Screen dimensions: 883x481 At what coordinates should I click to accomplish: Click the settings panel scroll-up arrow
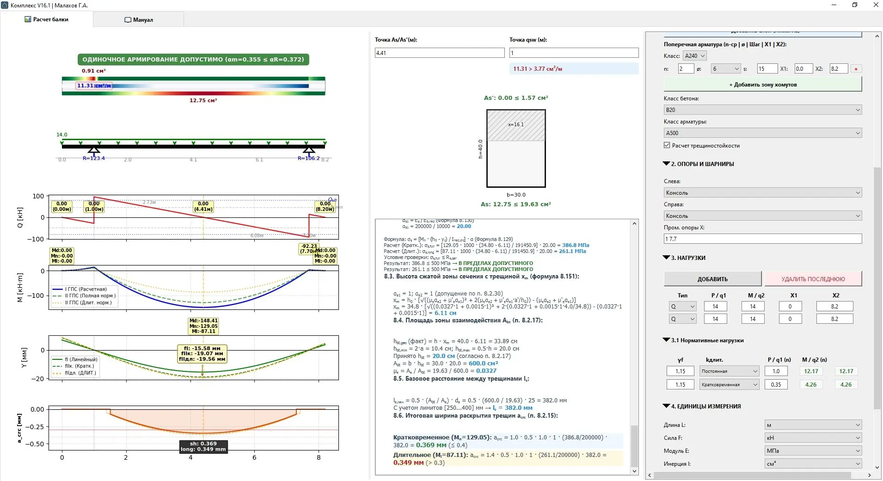click(877, 36)
